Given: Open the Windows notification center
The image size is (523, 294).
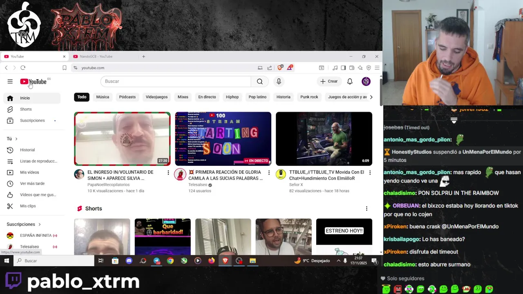Looking at the screenshot, I should (374, 261).
